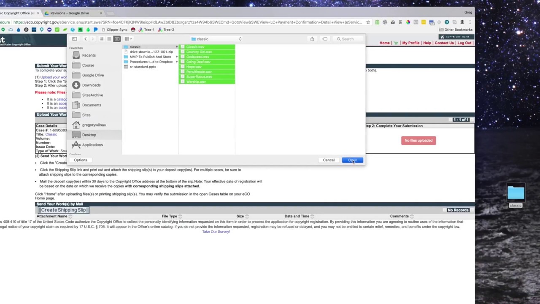Go back in the file dialog

(x=85, y=39)
